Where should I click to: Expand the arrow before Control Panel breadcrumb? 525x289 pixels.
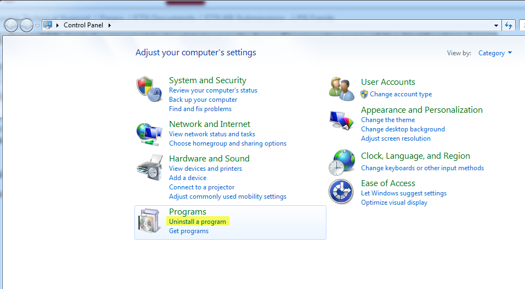pos(58,25)
